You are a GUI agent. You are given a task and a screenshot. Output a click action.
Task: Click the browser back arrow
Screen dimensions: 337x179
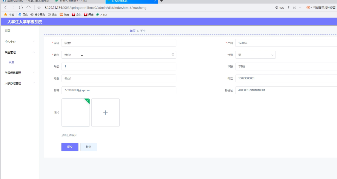(6, 7)
